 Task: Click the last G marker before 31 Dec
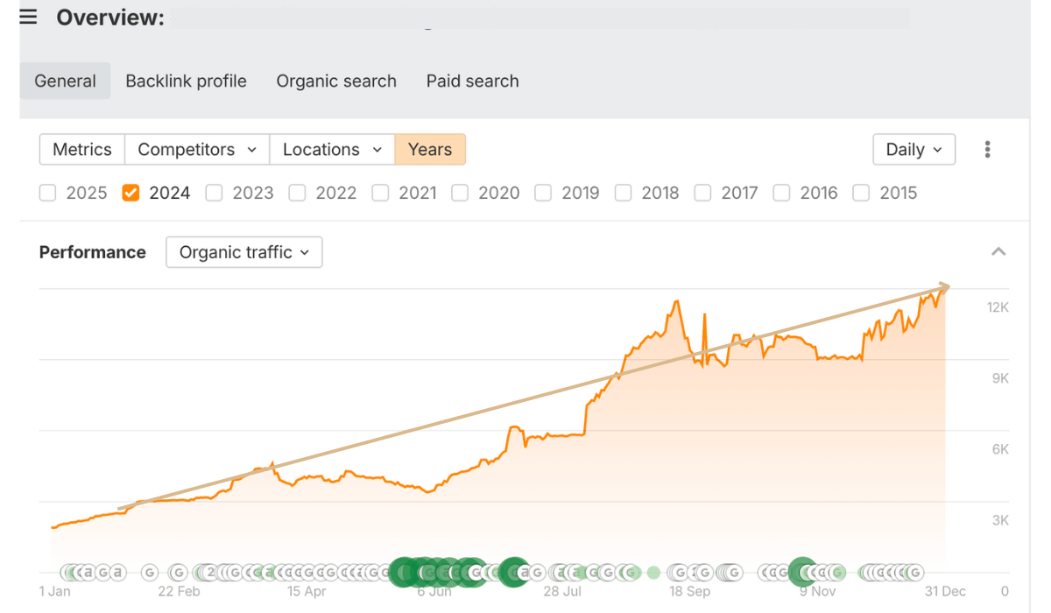pos(915,573)
